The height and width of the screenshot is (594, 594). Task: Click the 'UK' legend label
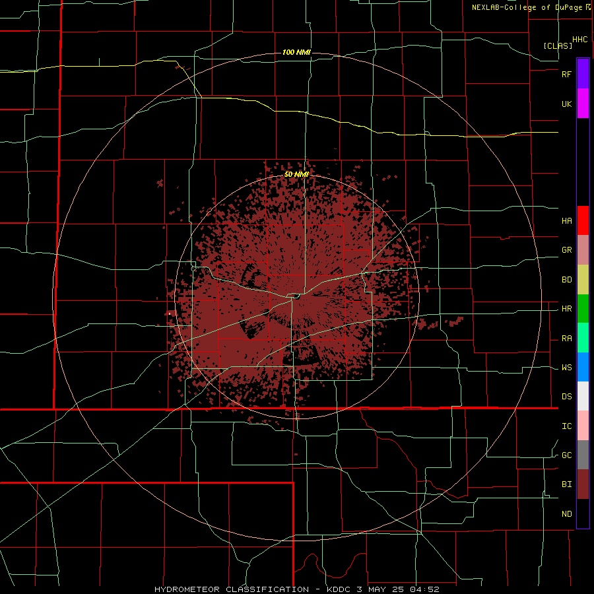coord(566,104)
